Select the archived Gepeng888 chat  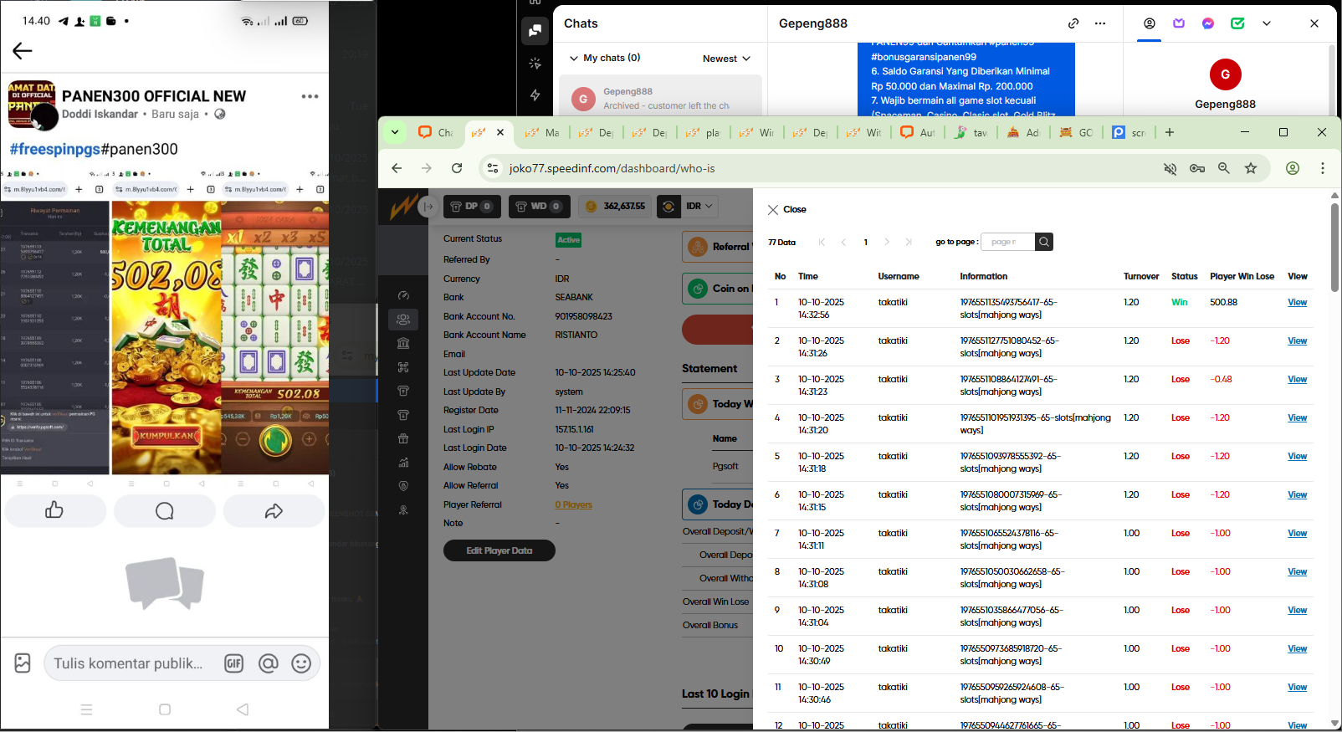[x=660, y=98]
